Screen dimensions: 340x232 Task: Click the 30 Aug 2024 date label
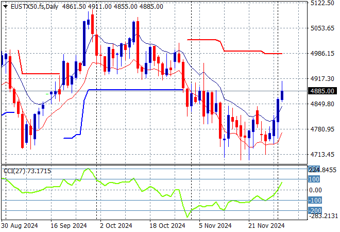pyautogui.click(x=19, y=225)
